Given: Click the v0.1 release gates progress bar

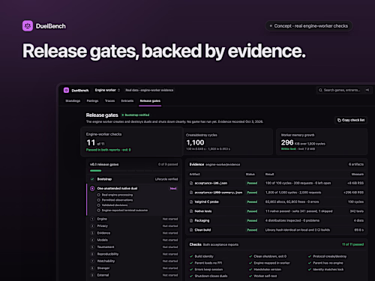Looking at the screenshot, I should pyautogui.click(x=133, y=171).
